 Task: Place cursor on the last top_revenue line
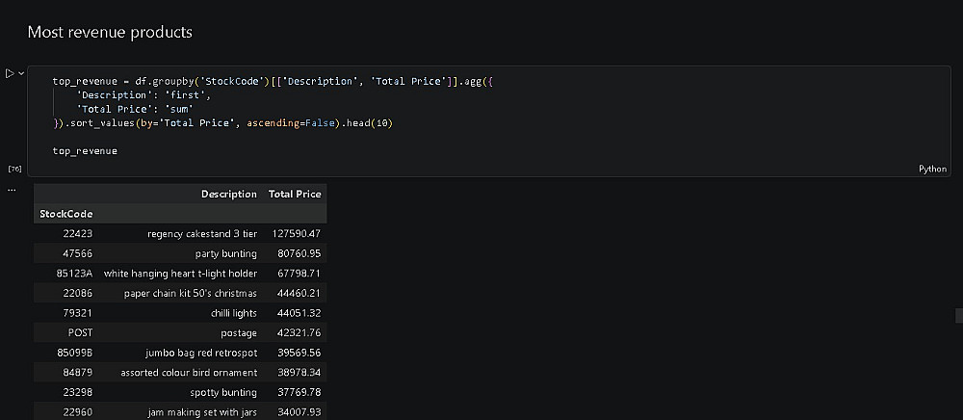click(x=85, y=151)
